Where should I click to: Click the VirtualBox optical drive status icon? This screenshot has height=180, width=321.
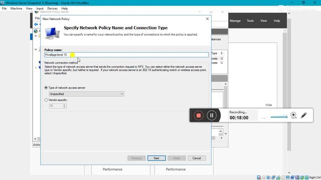point(264,177)
